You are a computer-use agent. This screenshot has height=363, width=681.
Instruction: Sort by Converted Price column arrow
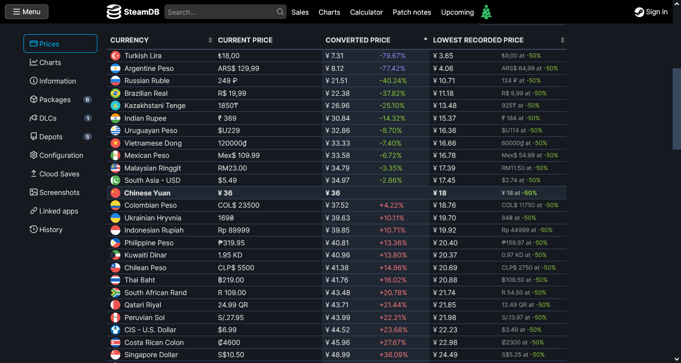(x=425, y=39)
